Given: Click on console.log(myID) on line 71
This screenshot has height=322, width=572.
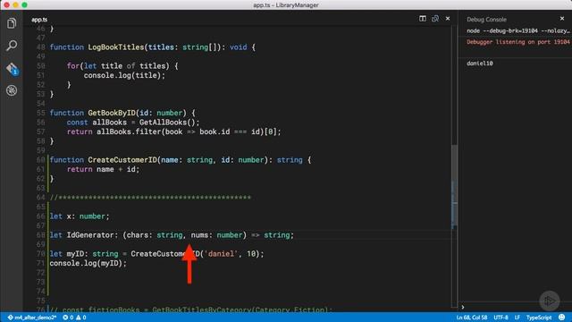Looking at the screenshot, I should coord(88,263).
